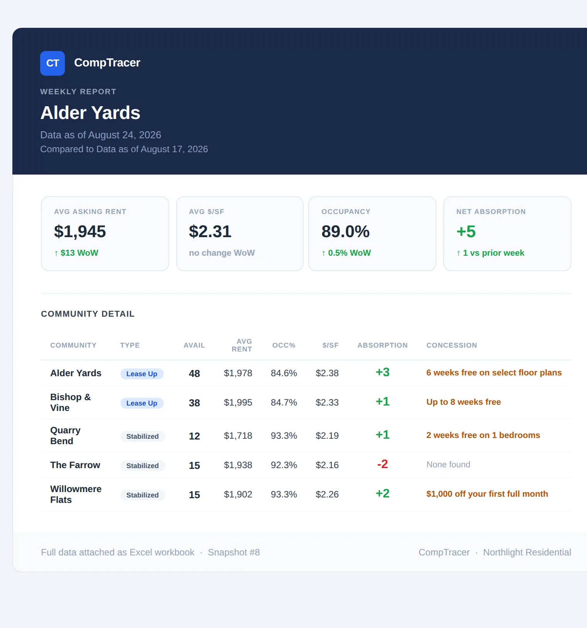Click Alder Yards in the community table
The image size is (587, 628).
pos(76,373)
